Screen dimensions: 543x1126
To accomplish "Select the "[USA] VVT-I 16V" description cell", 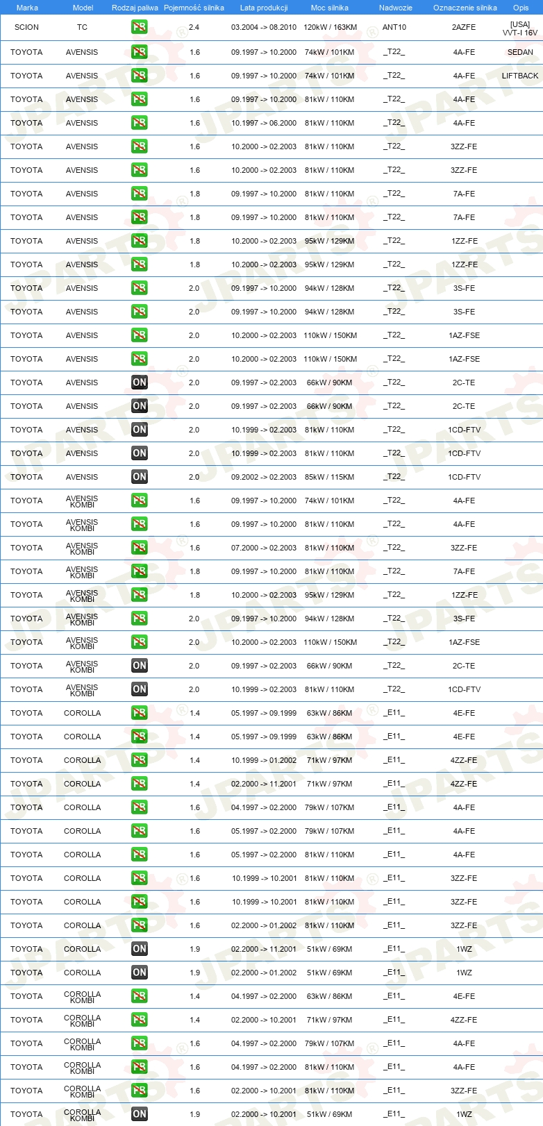I will [x=520, y=28].
